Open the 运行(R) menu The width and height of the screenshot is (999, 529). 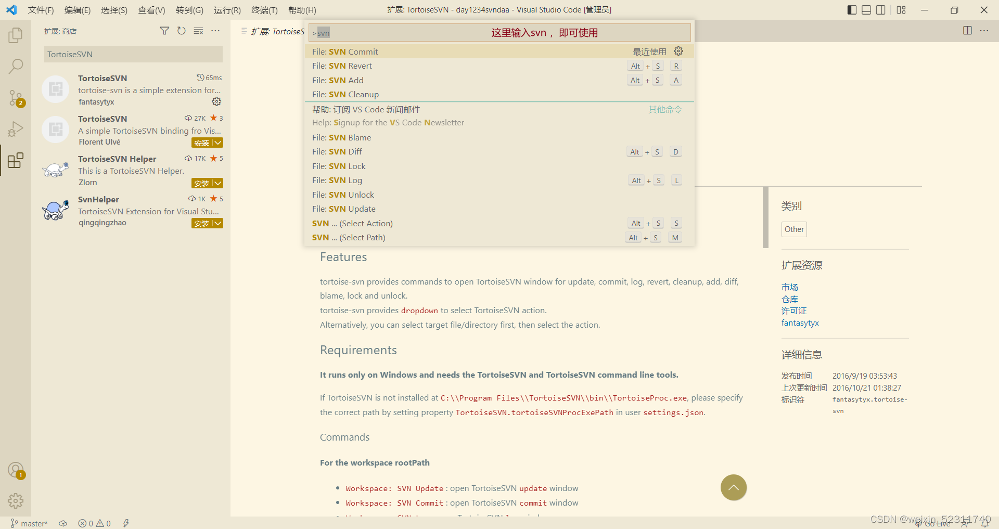227,10
